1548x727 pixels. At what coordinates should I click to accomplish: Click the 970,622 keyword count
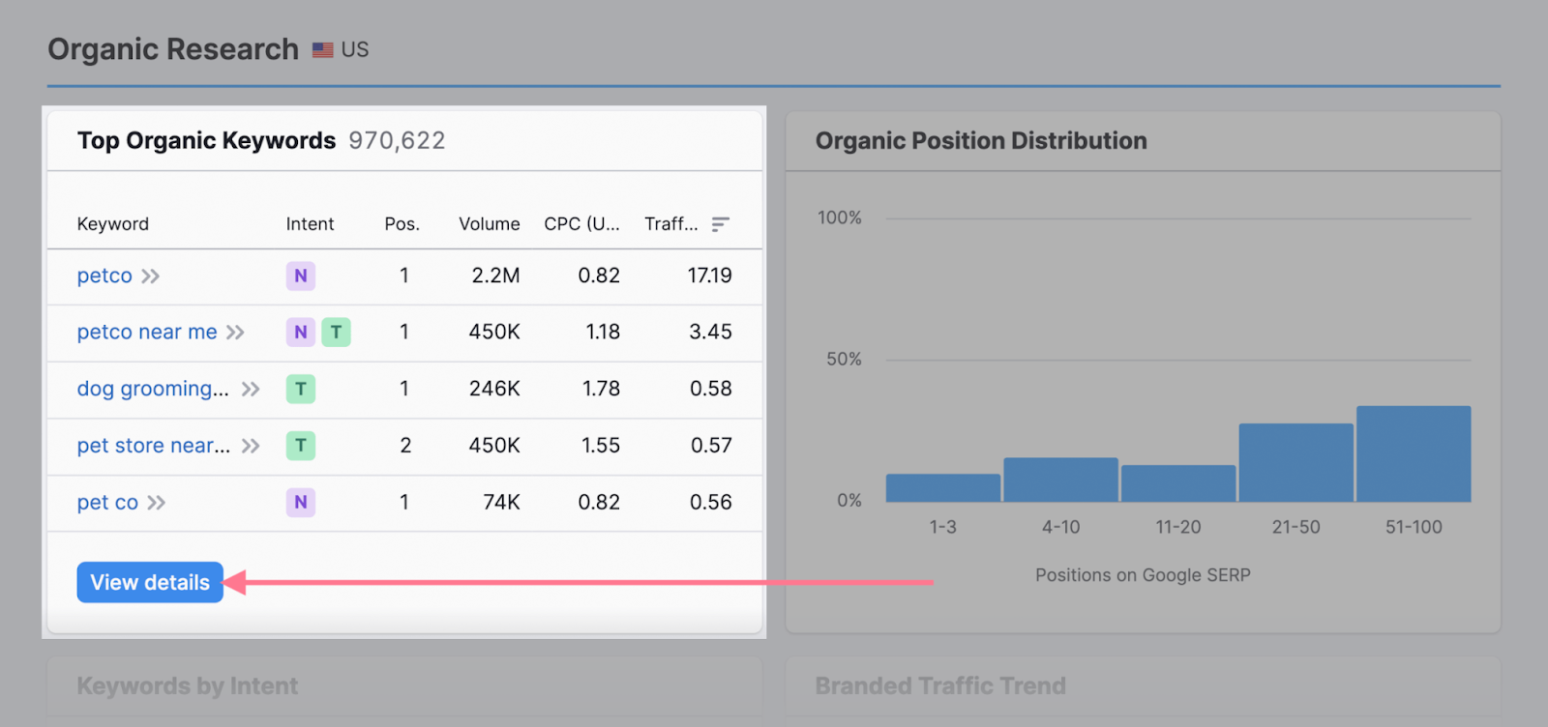(397, 141)
